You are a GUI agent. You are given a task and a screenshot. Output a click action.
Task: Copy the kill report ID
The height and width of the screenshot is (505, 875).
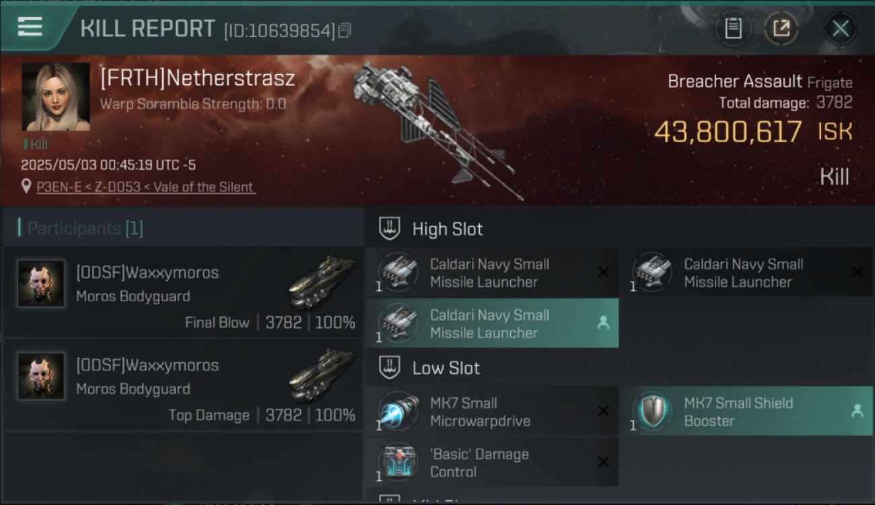[345, 30]
